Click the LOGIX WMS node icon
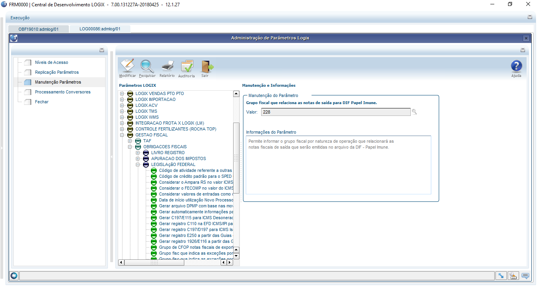Screen dimensions: 538x287 click(130, 117)
